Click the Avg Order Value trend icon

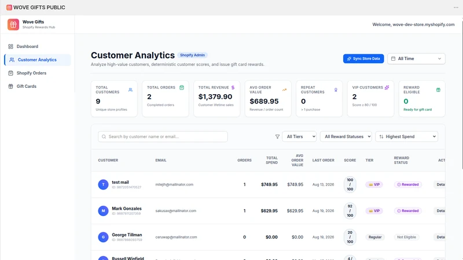(284, 90)
